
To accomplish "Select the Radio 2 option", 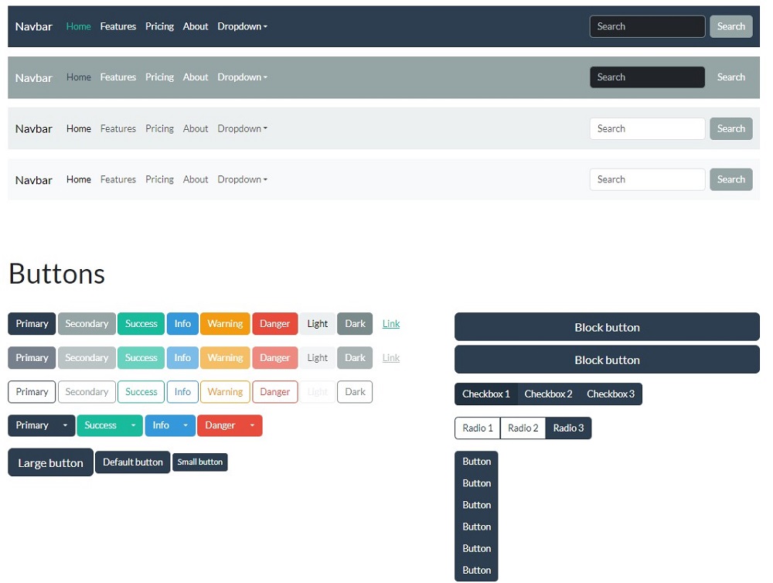I will click(x=523, y=428).
